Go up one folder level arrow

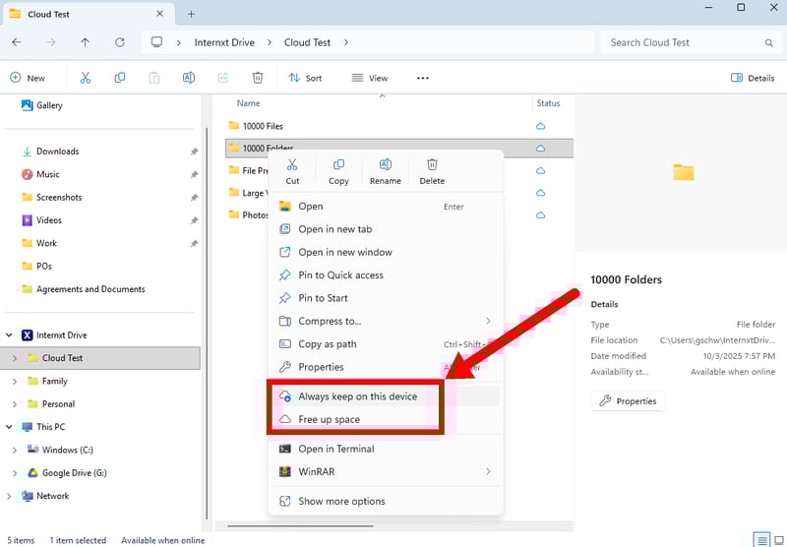click(86, 42)
